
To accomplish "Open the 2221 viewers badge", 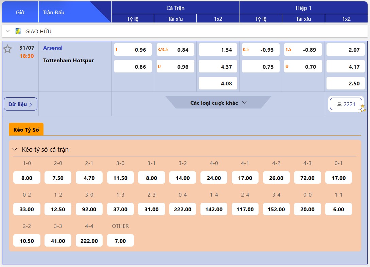I will coord(346,104).
